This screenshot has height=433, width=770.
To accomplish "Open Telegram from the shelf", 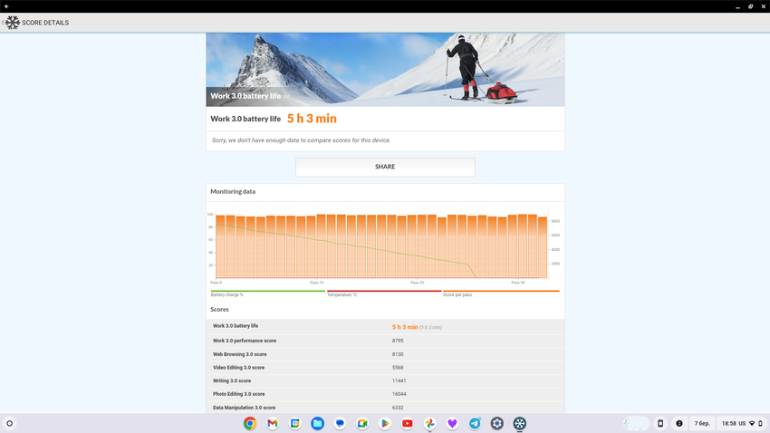I will tap(475, 423).
